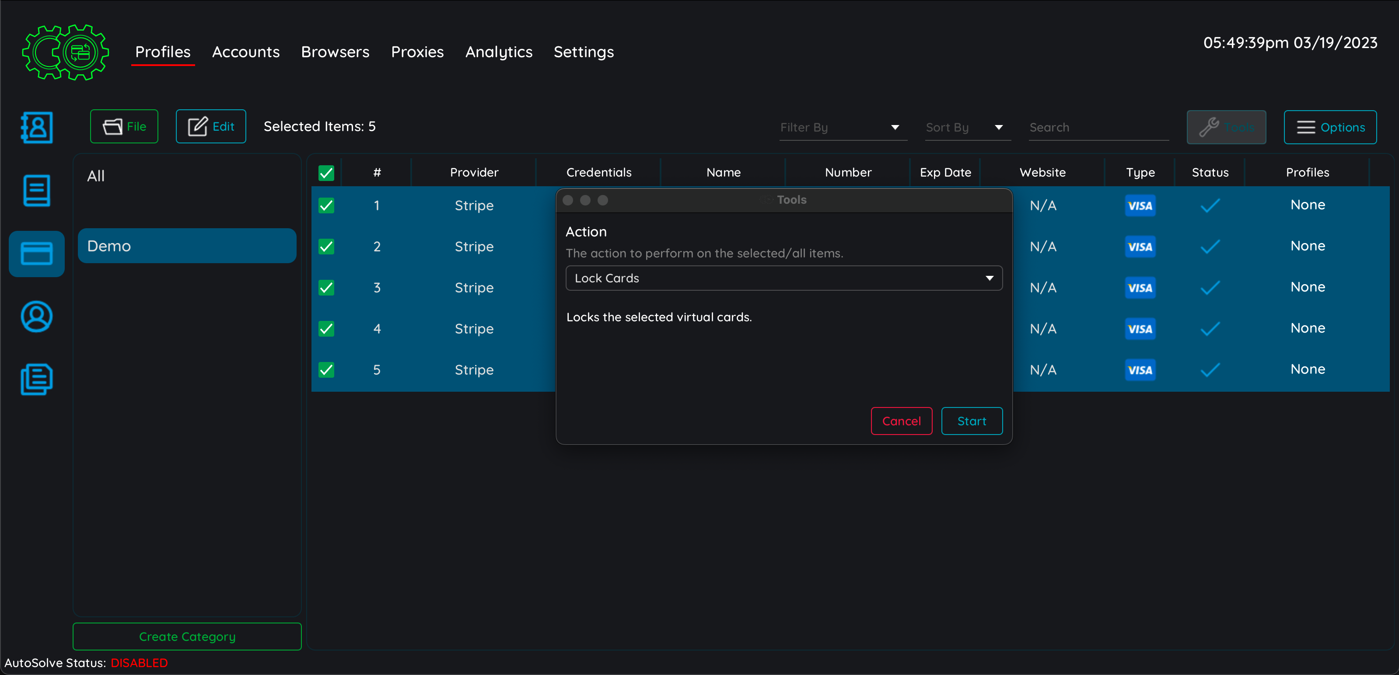The image size is (1399, 675).
Task: Click the status checkmark in row 4
Action: pos(1210,329)
